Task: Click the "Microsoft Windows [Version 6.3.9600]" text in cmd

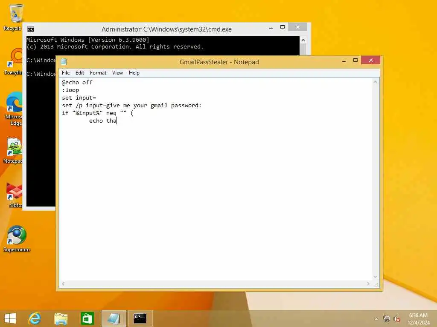Action: pyautogui.click(x=88, y=40)
